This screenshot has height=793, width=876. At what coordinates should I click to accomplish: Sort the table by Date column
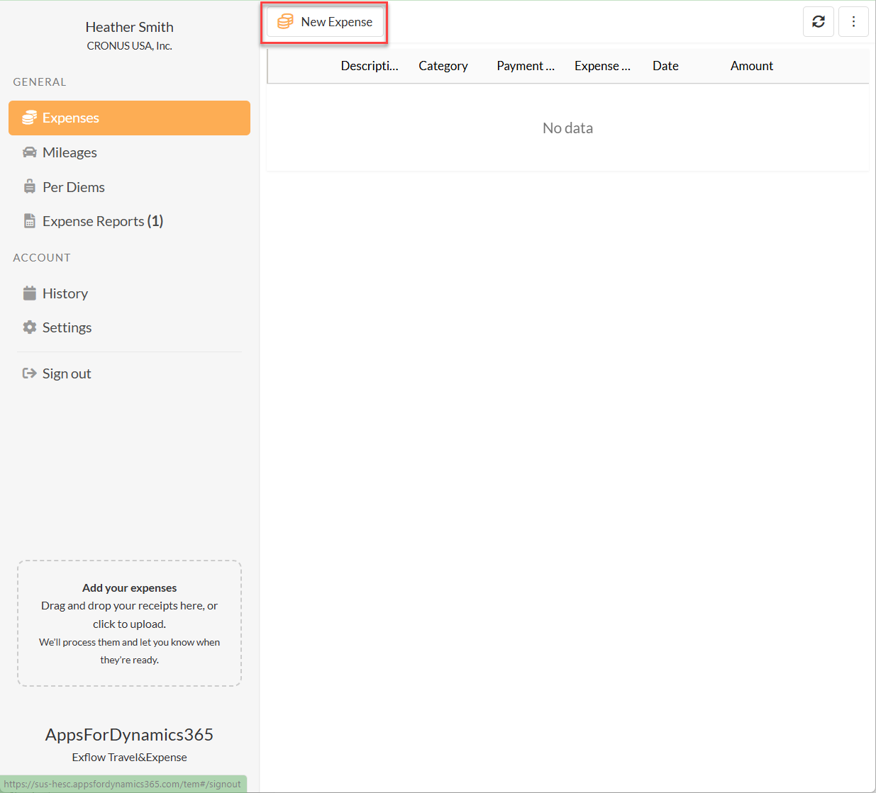click(x=665, y=66)
